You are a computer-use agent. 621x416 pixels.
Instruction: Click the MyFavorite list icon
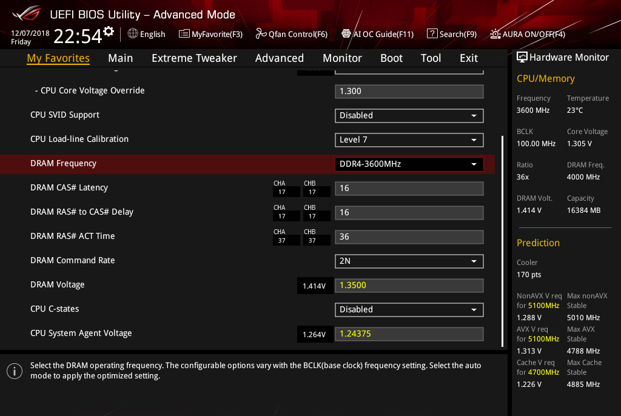(x=184, y=34)
